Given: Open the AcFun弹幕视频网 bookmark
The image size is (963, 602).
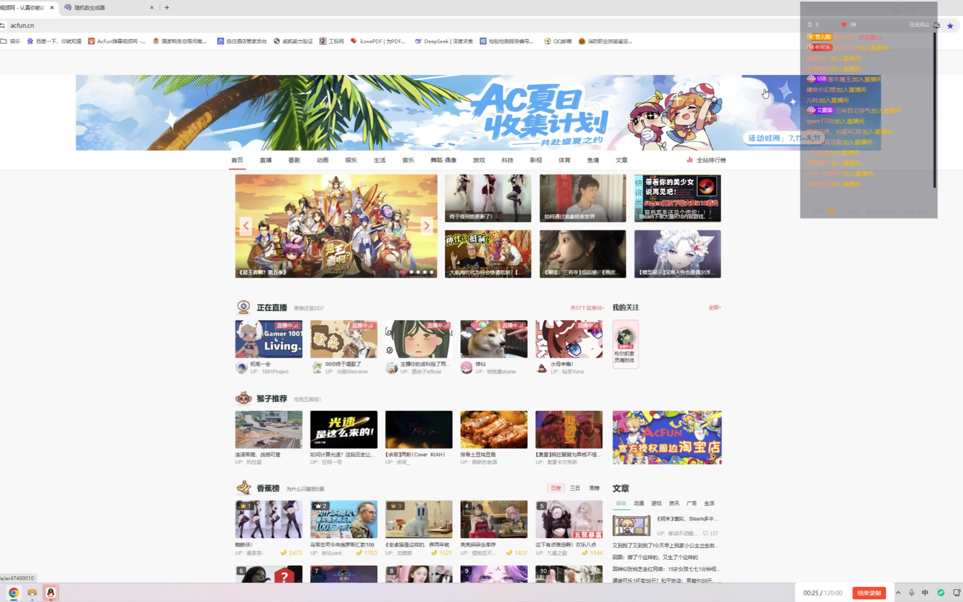Looking at the screenshot, I should coord(116,41).
